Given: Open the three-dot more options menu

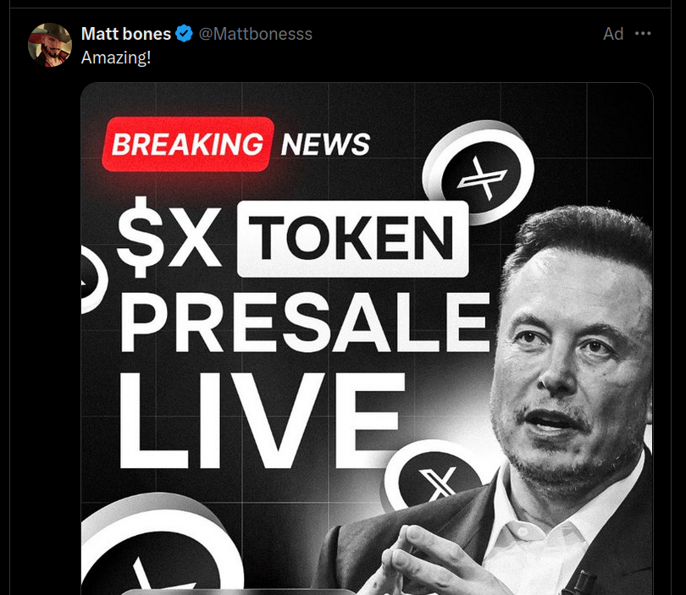Looking at the screenshot, I should point(643,34).
